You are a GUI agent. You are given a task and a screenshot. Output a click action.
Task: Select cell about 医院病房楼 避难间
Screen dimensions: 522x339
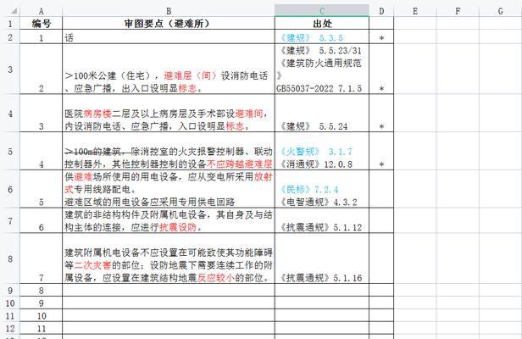pyautogui.click(x=169, y=114)
